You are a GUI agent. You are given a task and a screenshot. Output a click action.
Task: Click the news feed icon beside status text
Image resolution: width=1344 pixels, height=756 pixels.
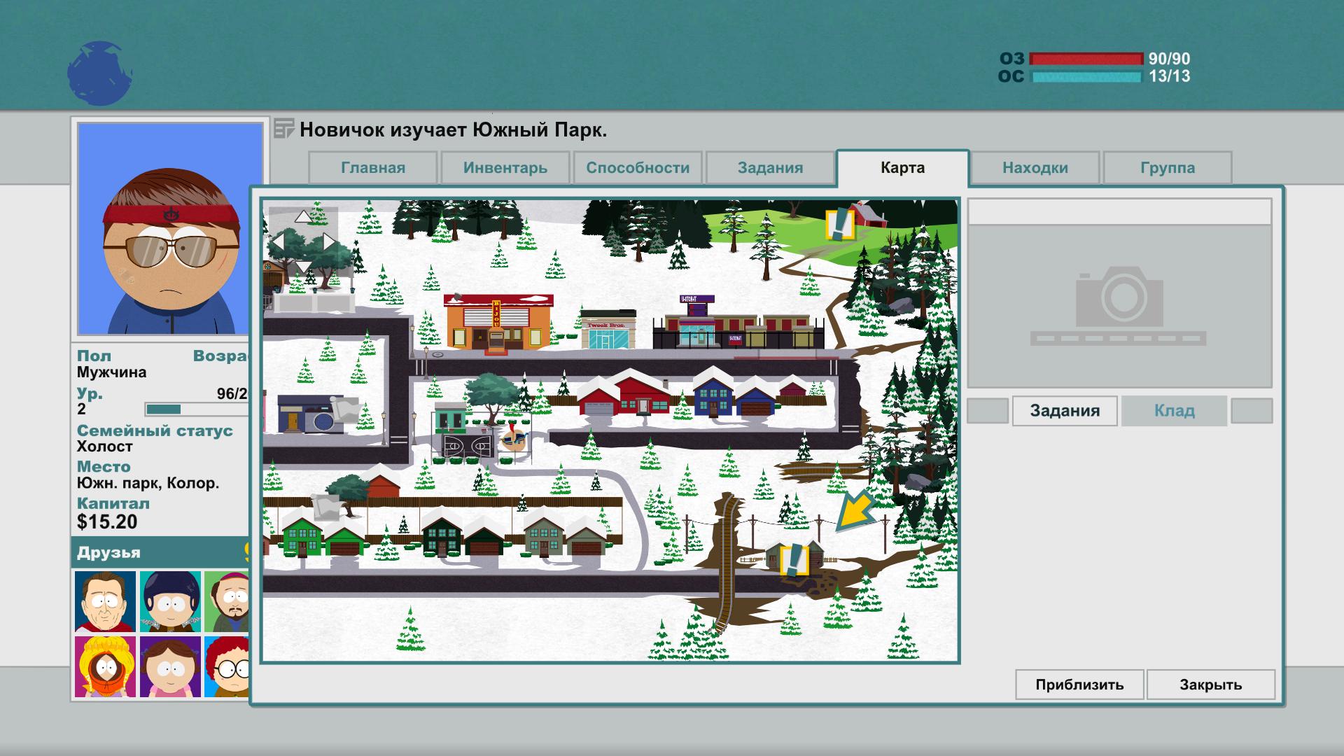click(283, 129)
